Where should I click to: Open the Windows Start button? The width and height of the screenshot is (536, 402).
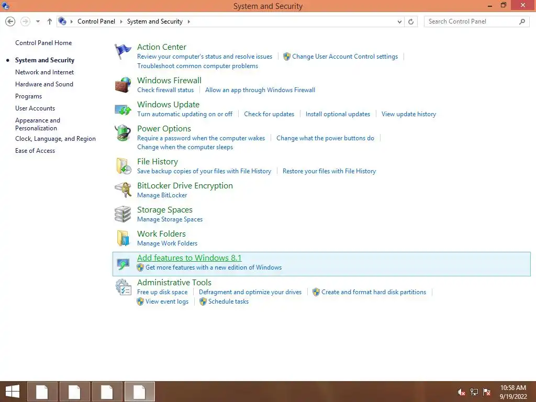[13, 392]
